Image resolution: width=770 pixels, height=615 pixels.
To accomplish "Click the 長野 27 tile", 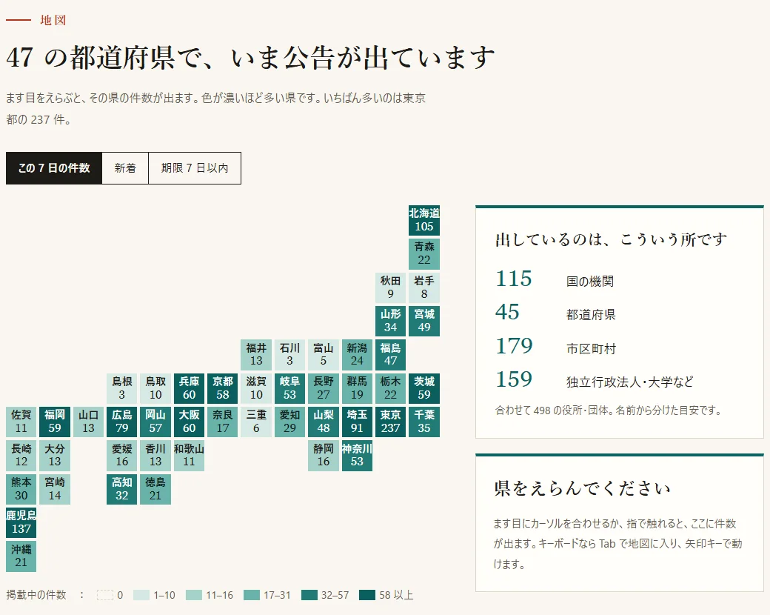I will pos(323,388).
